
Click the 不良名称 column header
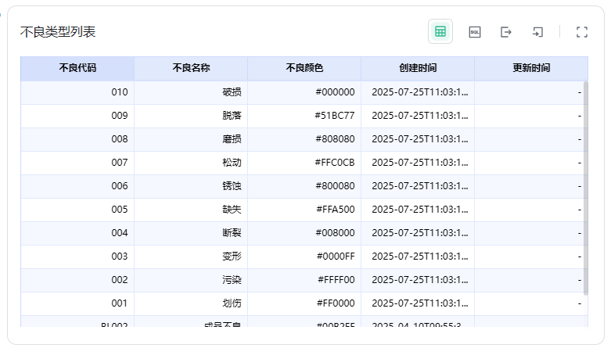pyautogui.click(x=191, y=68)
